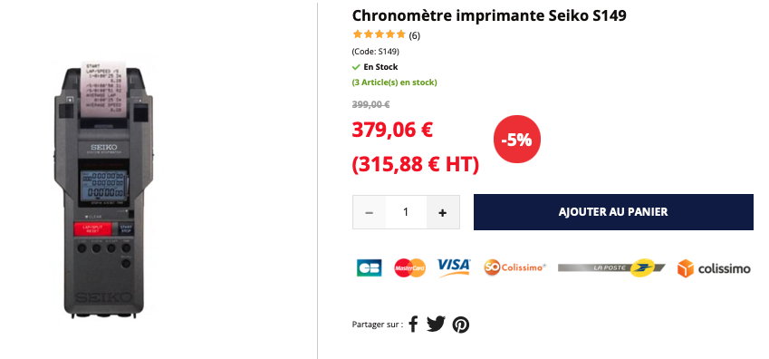
Task: Share product via Twitter bird icon
Action: click(436, 325)
